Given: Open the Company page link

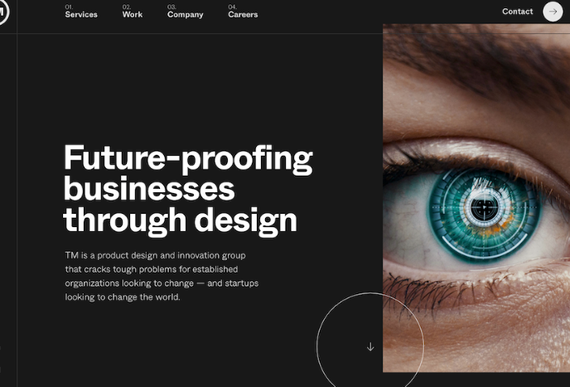Looking at the screenshot, I should 185,15.
